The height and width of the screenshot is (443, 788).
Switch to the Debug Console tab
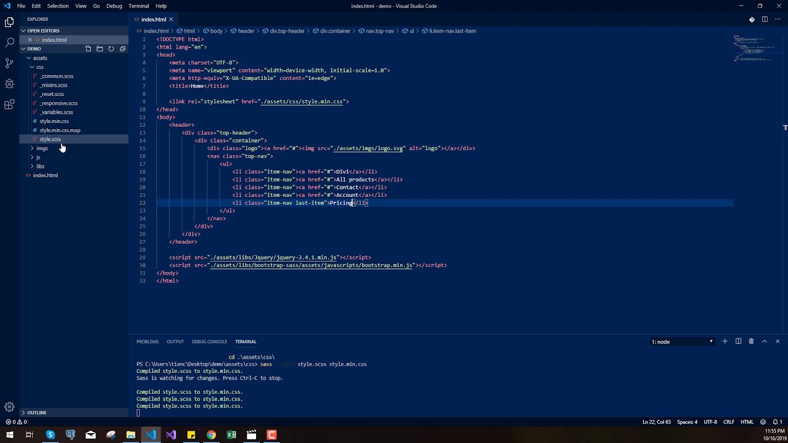tap(209, 341)
